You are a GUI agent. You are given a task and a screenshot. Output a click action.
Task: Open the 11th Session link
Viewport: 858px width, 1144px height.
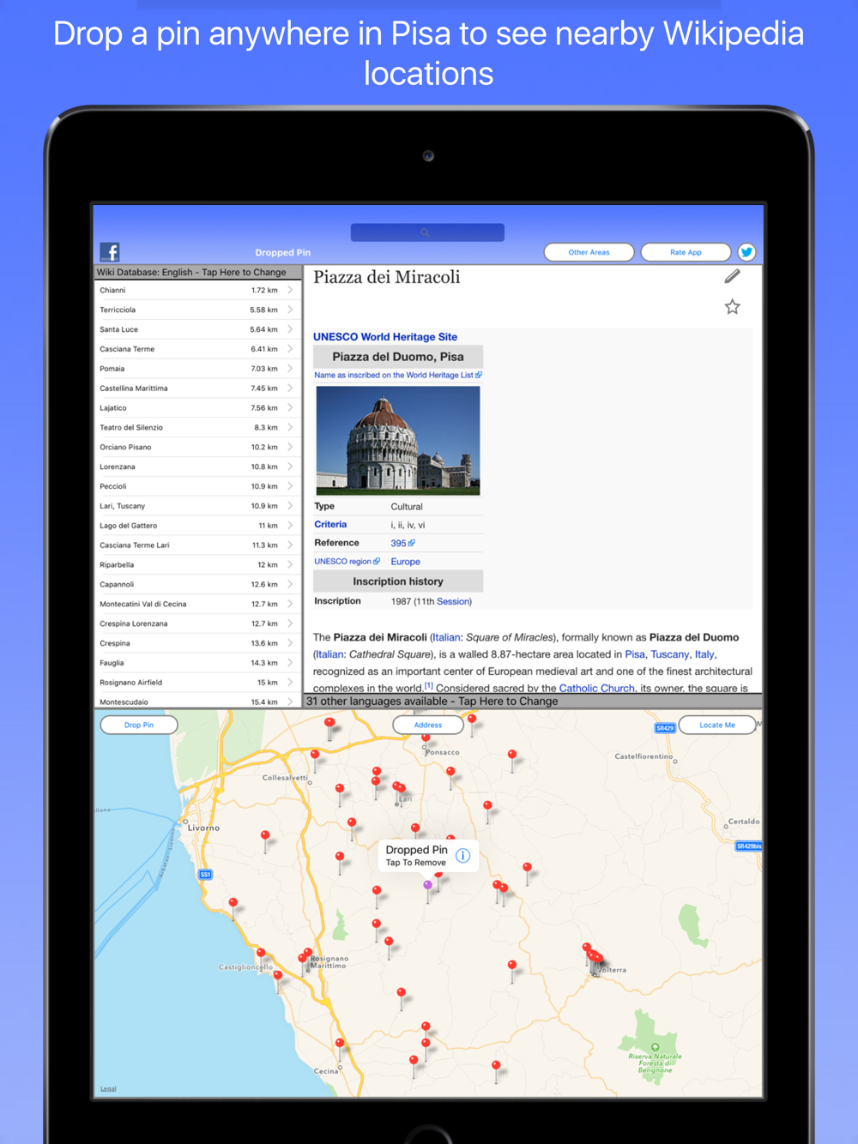click(454, 601)
